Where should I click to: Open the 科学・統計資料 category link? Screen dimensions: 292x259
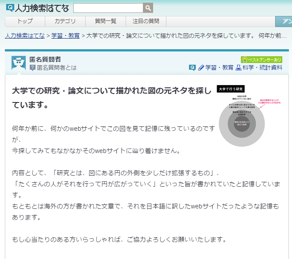coord(262,67)
